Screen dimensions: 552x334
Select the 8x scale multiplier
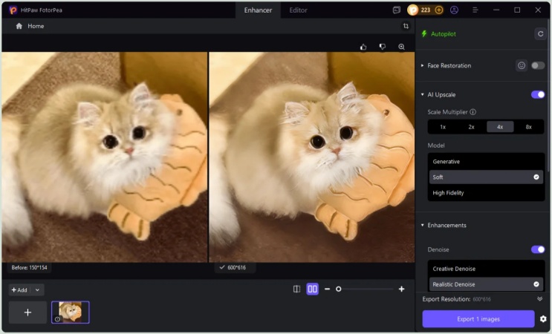(528, 127)
